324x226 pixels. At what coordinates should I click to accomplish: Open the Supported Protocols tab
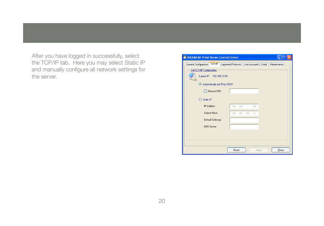(x=231, y=65)
